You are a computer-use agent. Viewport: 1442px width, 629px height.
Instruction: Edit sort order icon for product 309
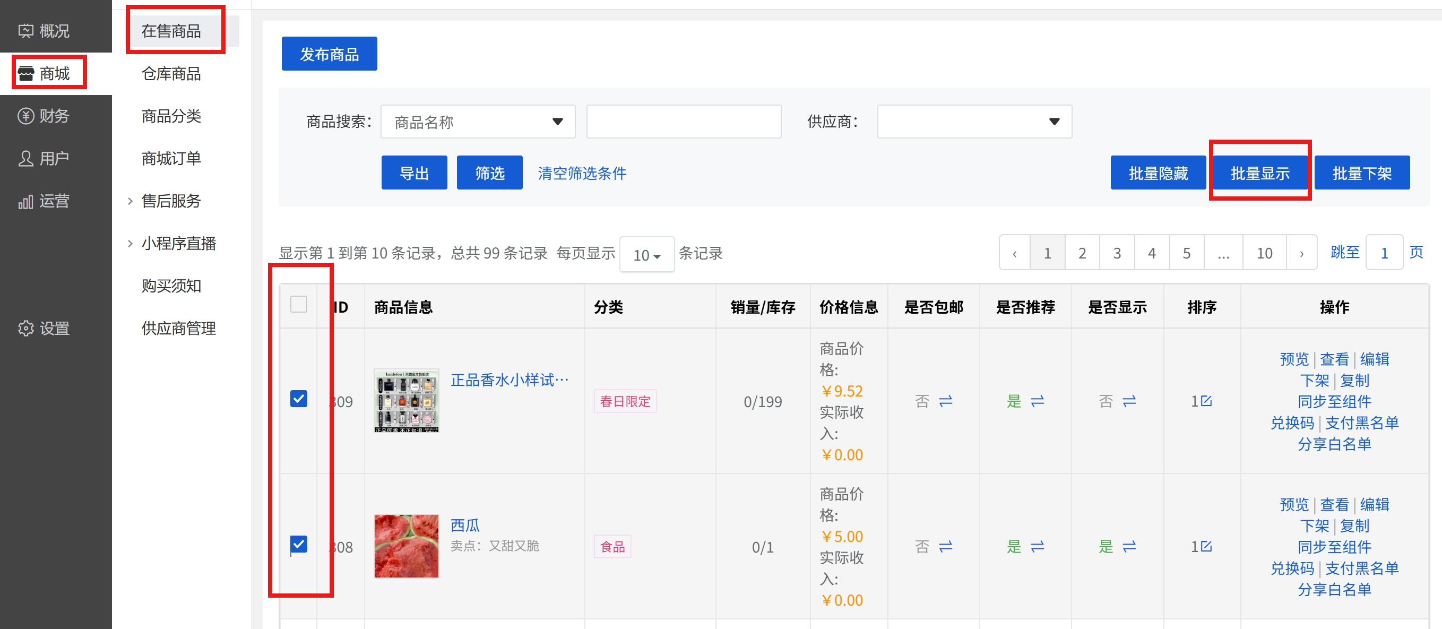pos(1206,401)
